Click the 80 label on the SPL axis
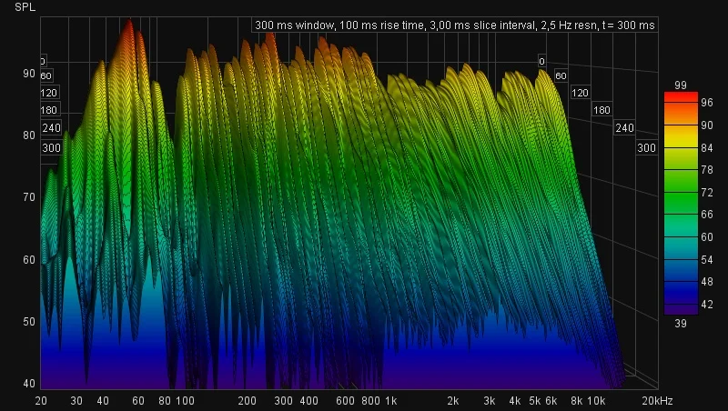Image resolution: width=728 pixels, height=411 pixels. (x=29, y=135)
